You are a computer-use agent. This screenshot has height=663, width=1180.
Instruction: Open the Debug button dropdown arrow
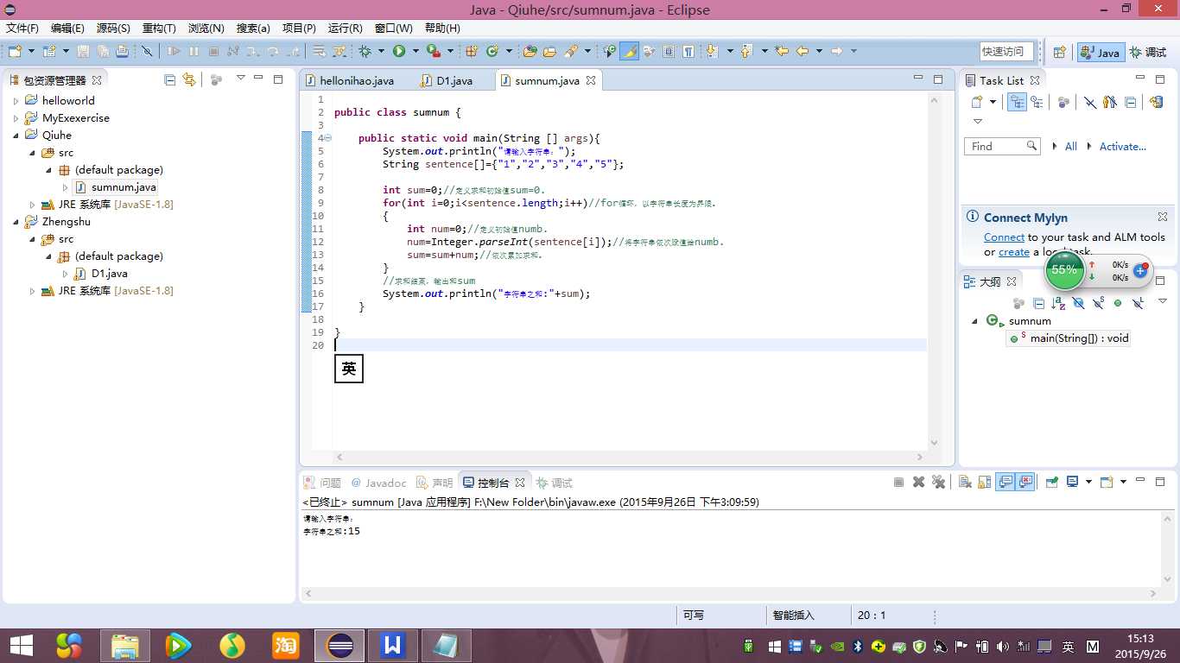pos(381,52)
